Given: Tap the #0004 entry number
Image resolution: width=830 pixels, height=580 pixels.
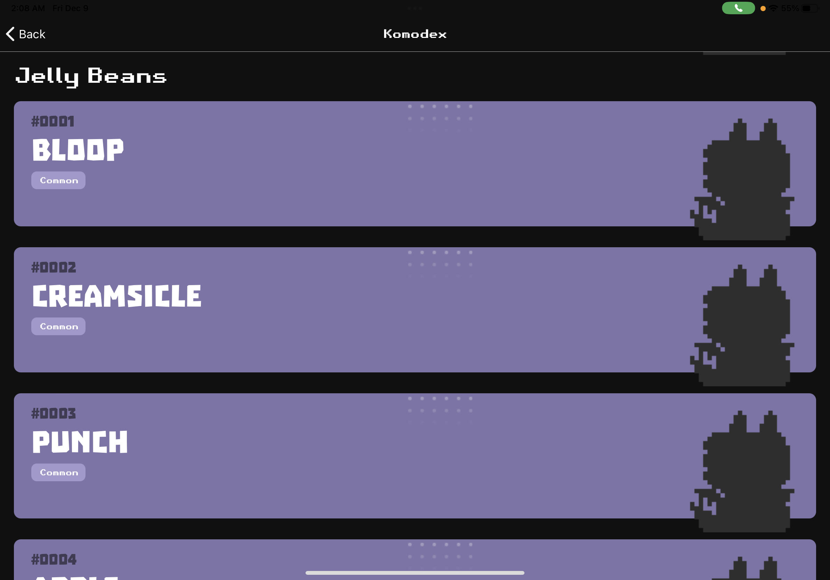Looking at the screenshot, I should click(54, 559).
